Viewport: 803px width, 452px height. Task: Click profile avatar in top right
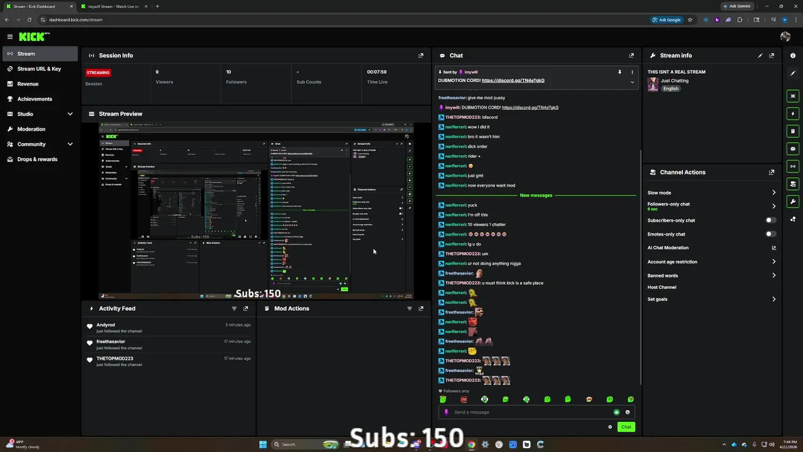tap(785, 37)
